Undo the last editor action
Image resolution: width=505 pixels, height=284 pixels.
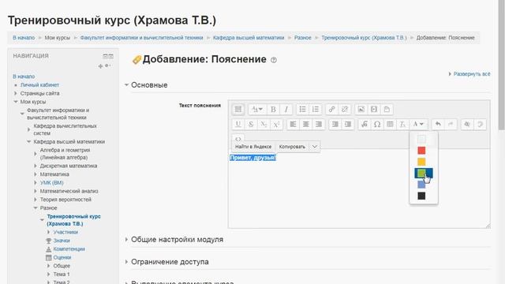click(438, 125)
